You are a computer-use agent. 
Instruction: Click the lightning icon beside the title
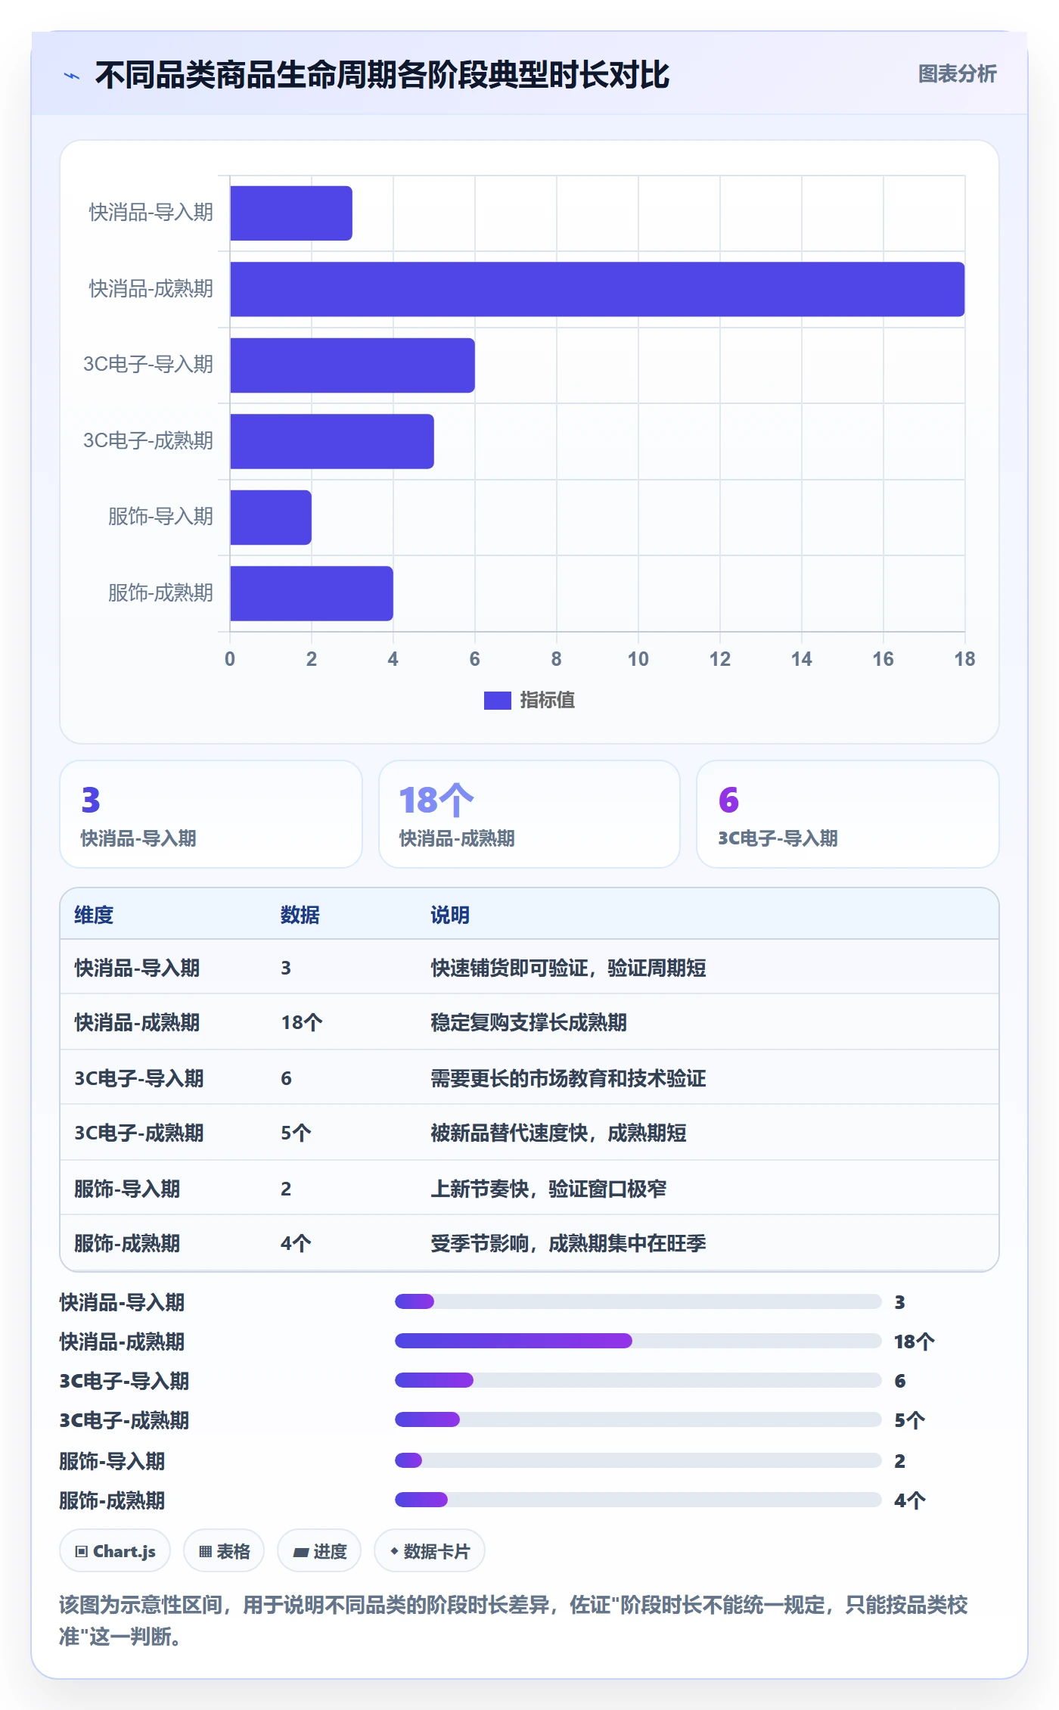coord(72,76)
